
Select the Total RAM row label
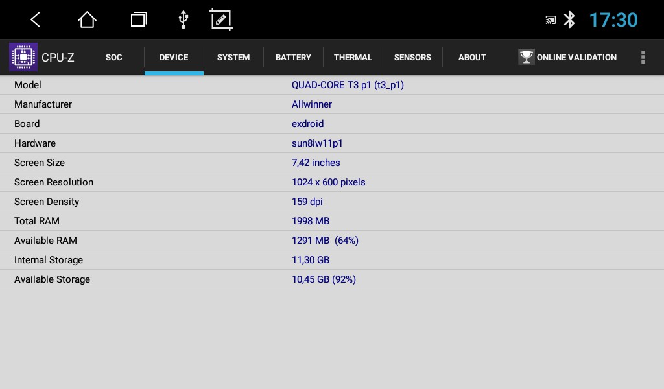pyautogui.click(x=37, y=221)
